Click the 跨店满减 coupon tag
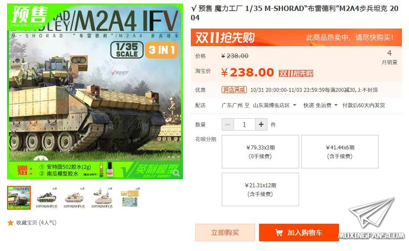Image resolution: width=409 pixels, height=251 pixels. pos(234,90)
